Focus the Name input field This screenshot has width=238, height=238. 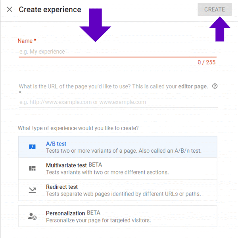pos(117,52)
